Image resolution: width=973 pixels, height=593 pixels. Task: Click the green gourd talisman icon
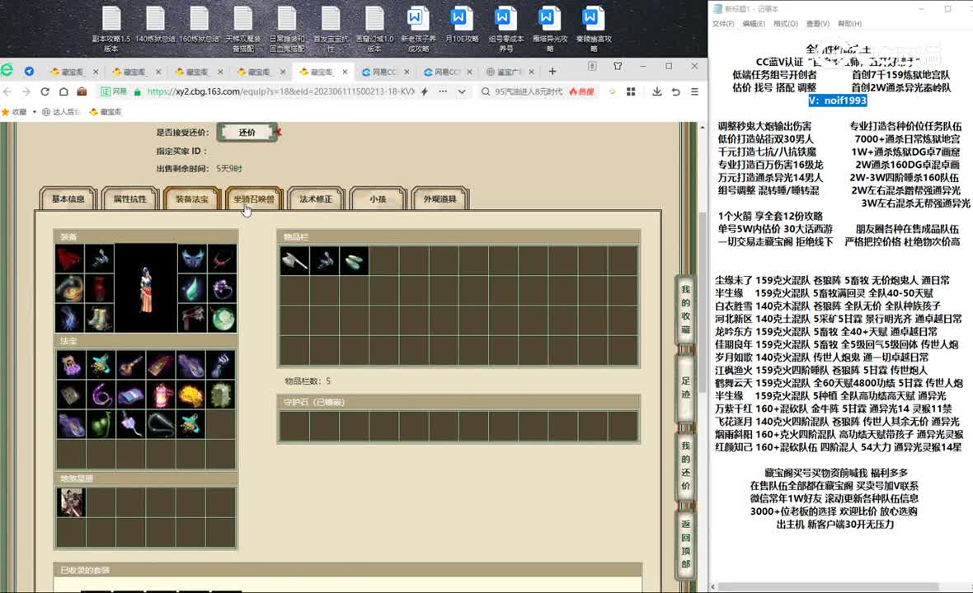(101, 425)
